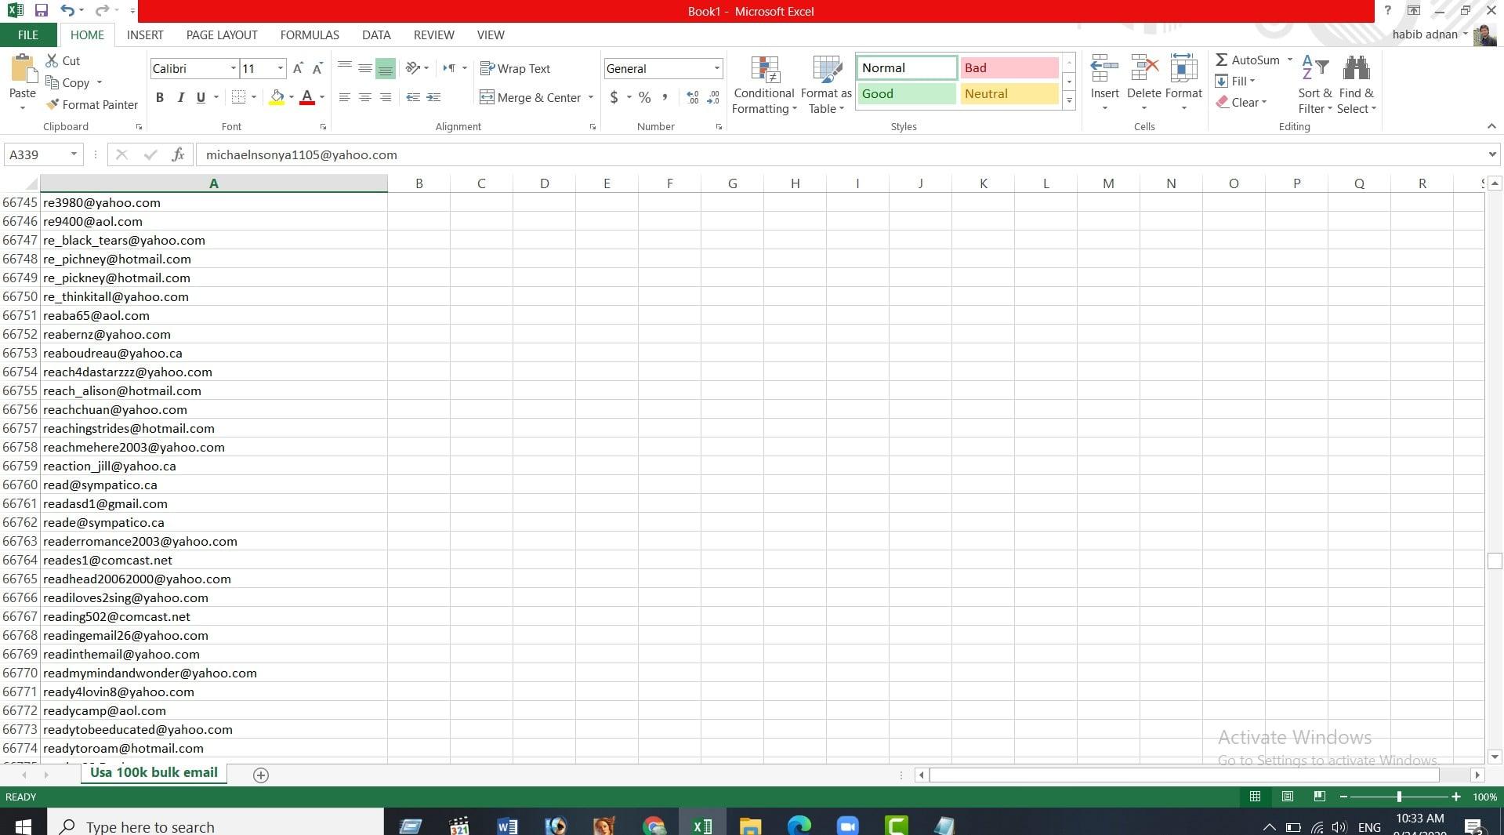
Task: Open the Fill Color dropdown arrow
Action: 290,97
